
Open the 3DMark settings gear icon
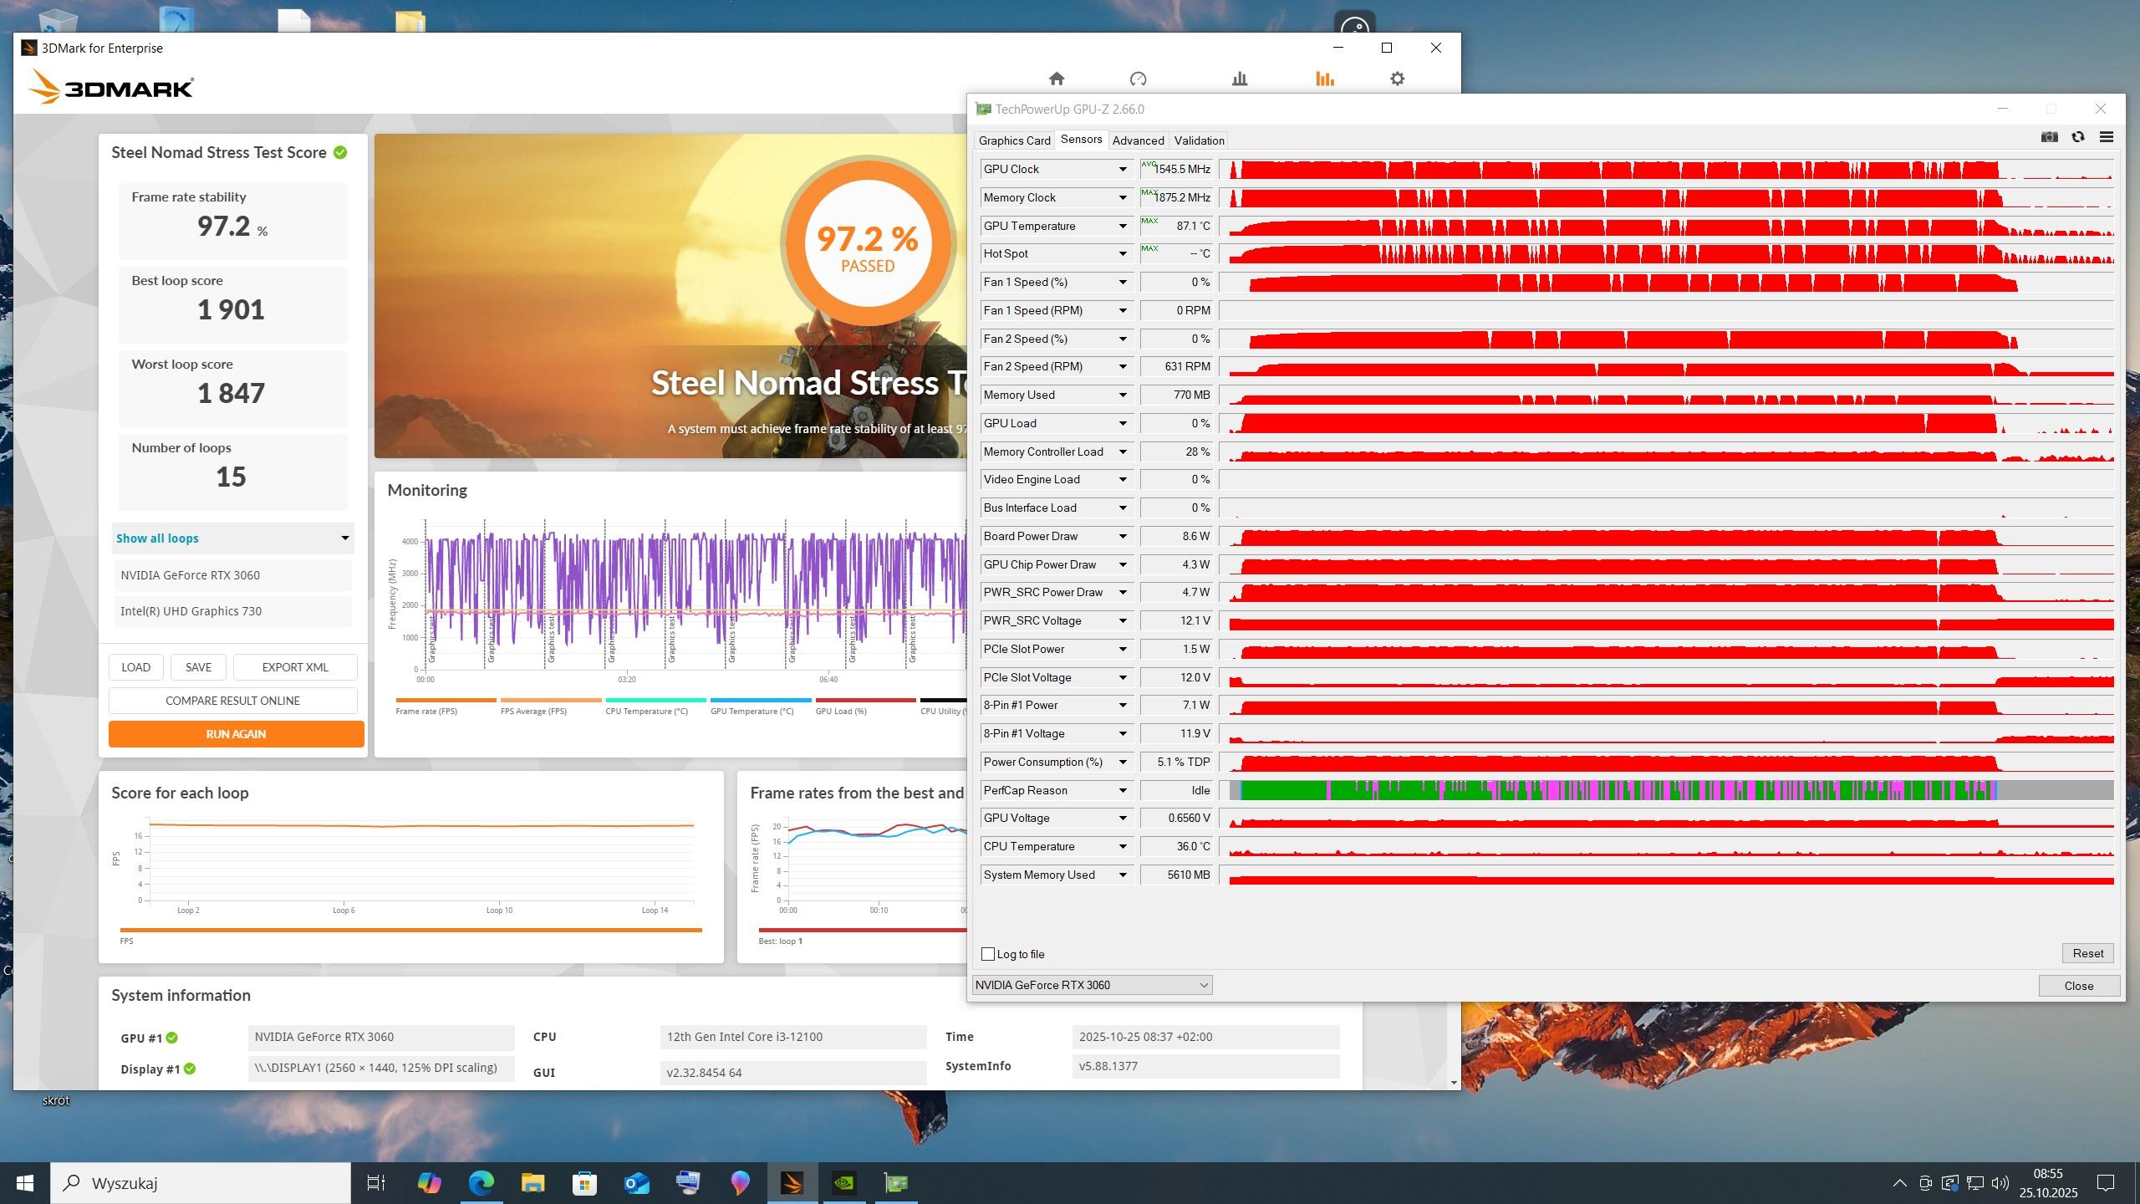1397,79
